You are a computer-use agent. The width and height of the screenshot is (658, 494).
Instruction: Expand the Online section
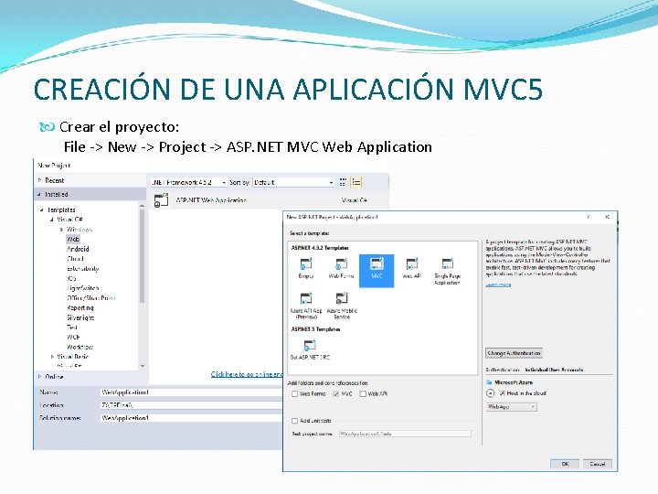[40, 376]
